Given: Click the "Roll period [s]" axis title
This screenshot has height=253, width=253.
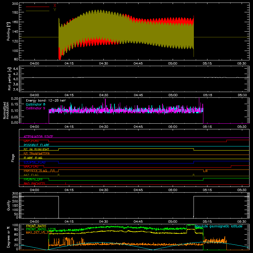Looking at the screenshot, I should point(9,79).
